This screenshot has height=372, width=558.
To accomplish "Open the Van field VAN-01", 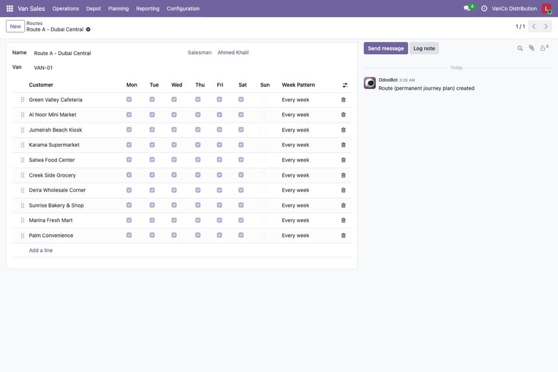I will click(43, 68).
